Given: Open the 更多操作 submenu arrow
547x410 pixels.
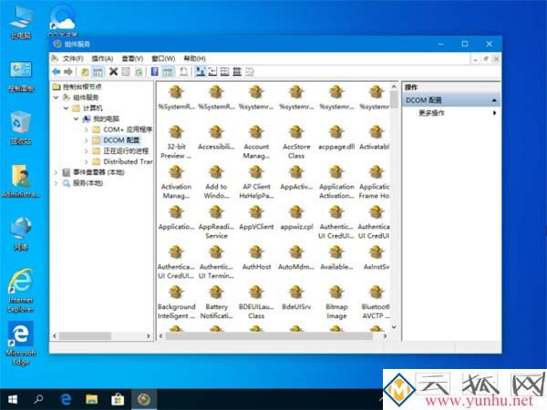Looking at the screenshot, I should pos(494,113).
